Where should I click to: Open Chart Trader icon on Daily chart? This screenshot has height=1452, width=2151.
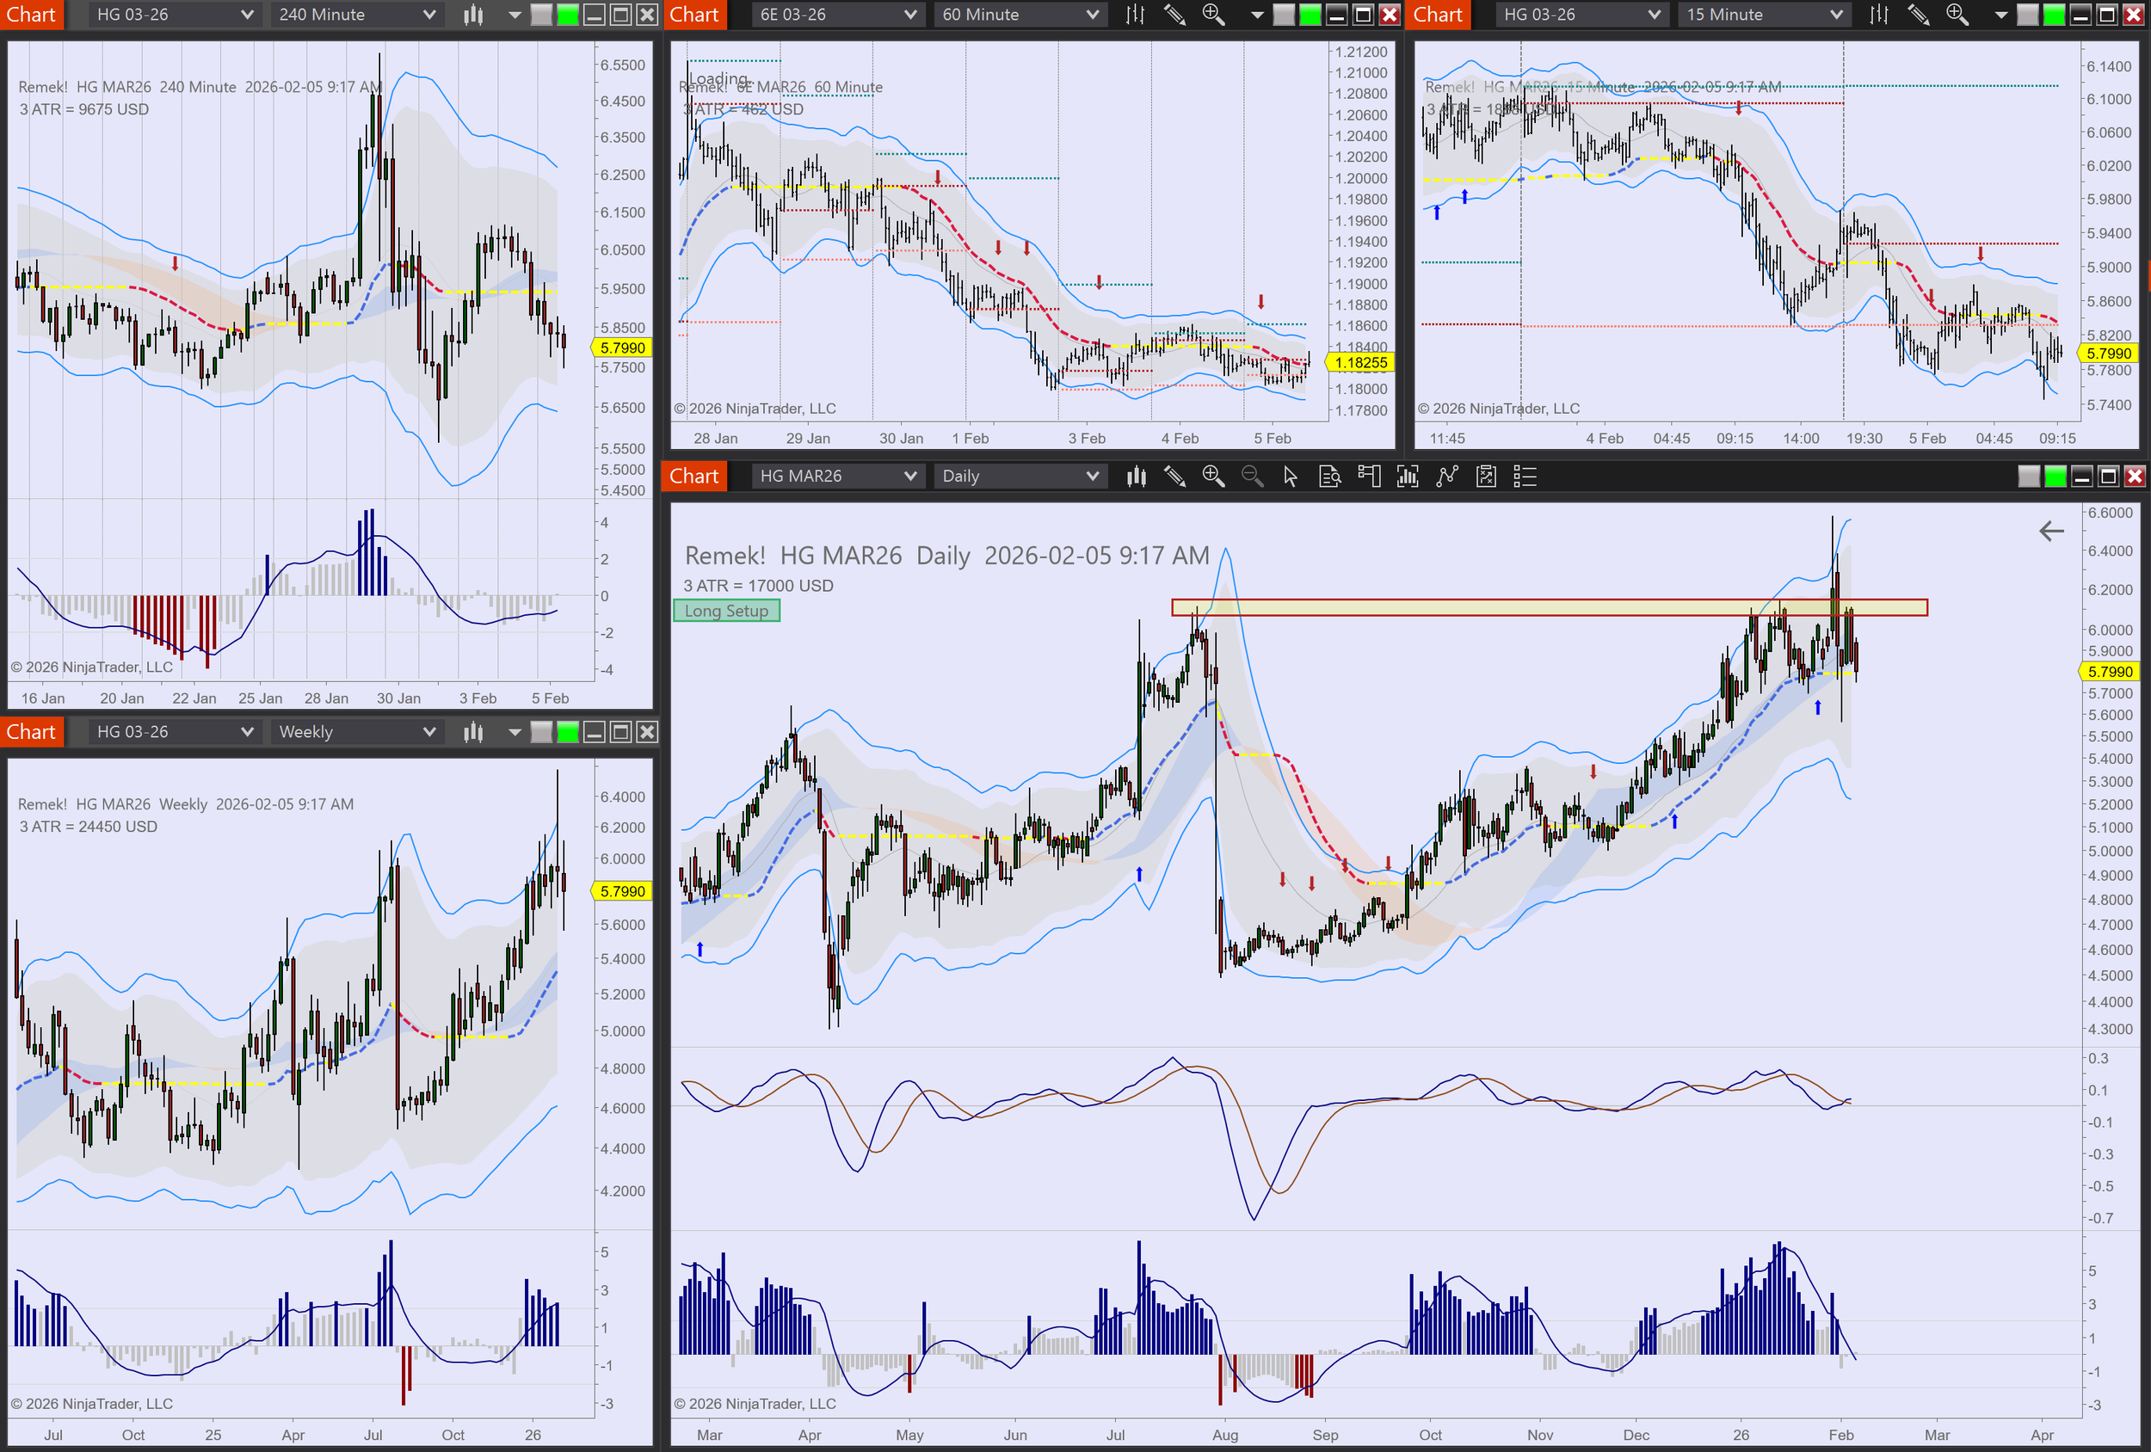point(1368,477)
